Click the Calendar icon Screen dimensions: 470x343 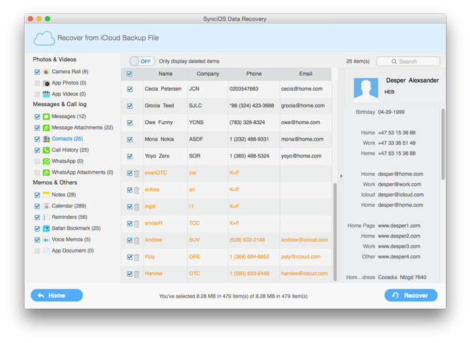[x=46, y=206]
